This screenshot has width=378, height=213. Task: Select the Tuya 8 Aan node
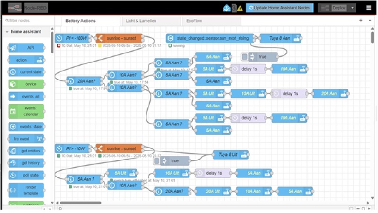[x=281, y=38]
